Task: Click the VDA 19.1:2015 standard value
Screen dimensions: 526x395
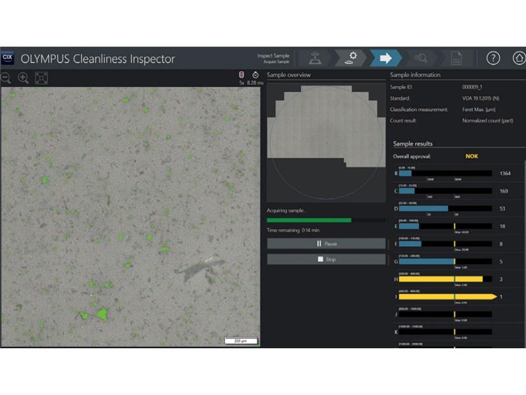Action: 481,98
